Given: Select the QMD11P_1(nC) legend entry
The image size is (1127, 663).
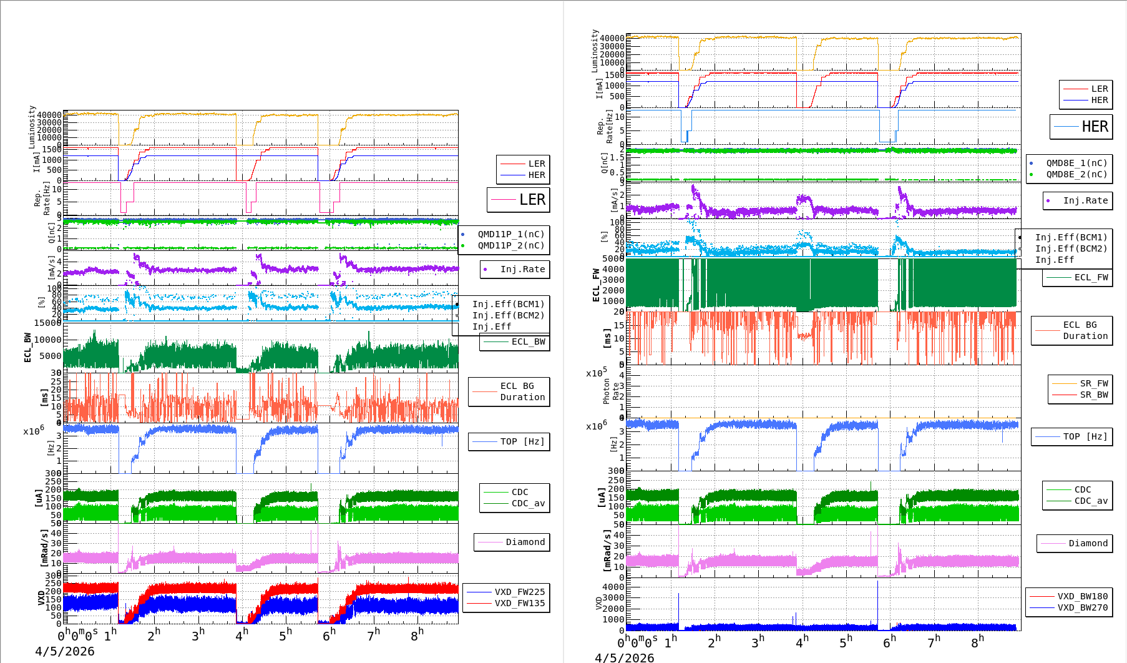Looking at the screenshot, I should (x=510, y=234).
